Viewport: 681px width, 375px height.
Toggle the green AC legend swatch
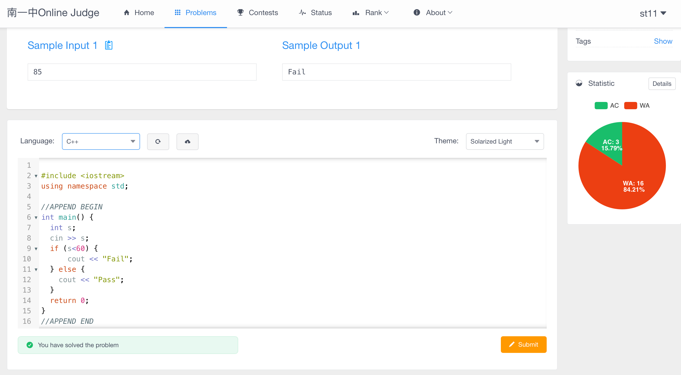601,106
